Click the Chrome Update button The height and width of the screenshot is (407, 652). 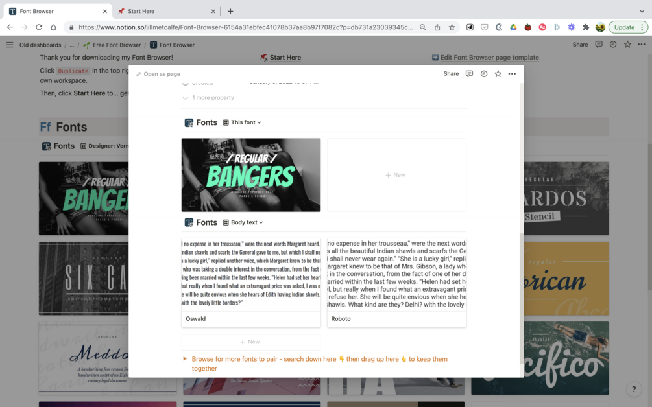(x=628, y=27)
